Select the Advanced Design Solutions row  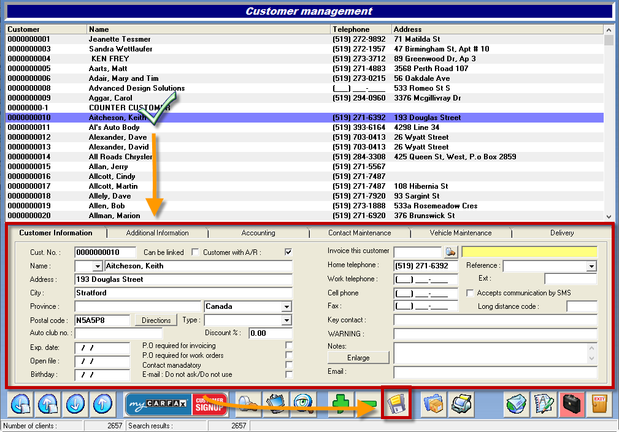pyautogui.click(x=304, y=88)
